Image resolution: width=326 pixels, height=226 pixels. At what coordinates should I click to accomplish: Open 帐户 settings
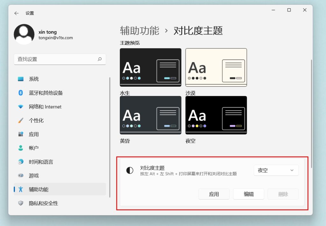point(60,148)
